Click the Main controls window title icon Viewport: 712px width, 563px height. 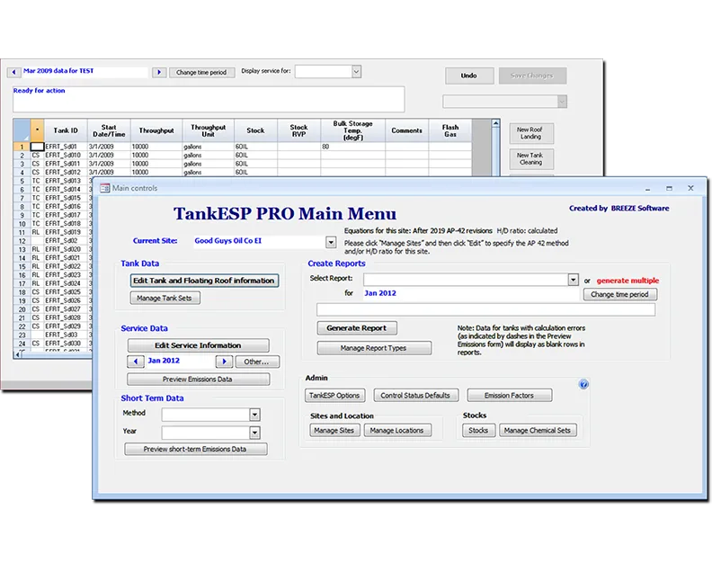coord(105,188)
